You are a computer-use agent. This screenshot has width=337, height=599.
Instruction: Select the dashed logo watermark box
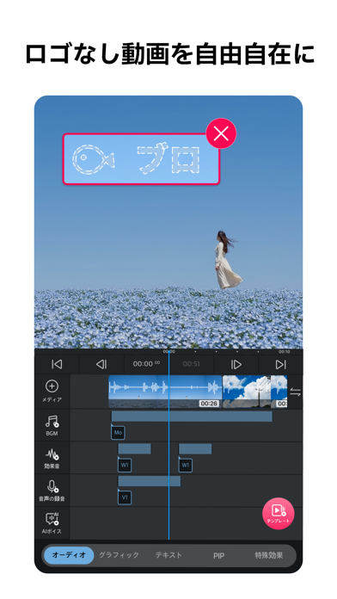coord(141,159)
